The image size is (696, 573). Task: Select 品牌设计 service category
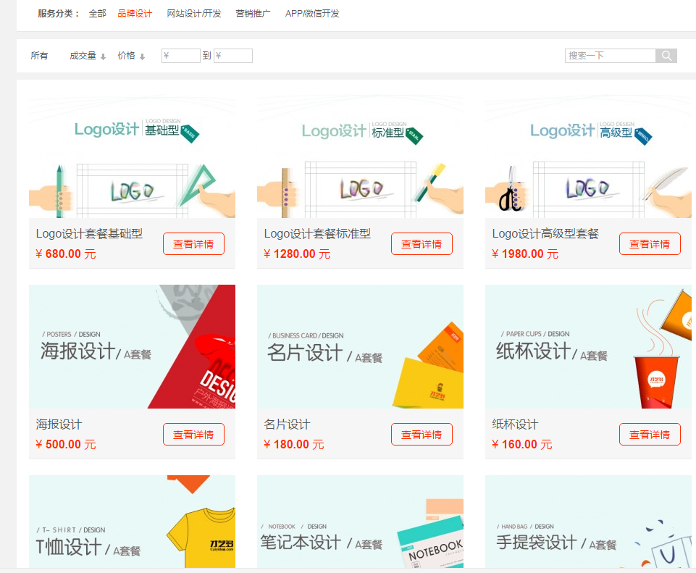point(135,14)
